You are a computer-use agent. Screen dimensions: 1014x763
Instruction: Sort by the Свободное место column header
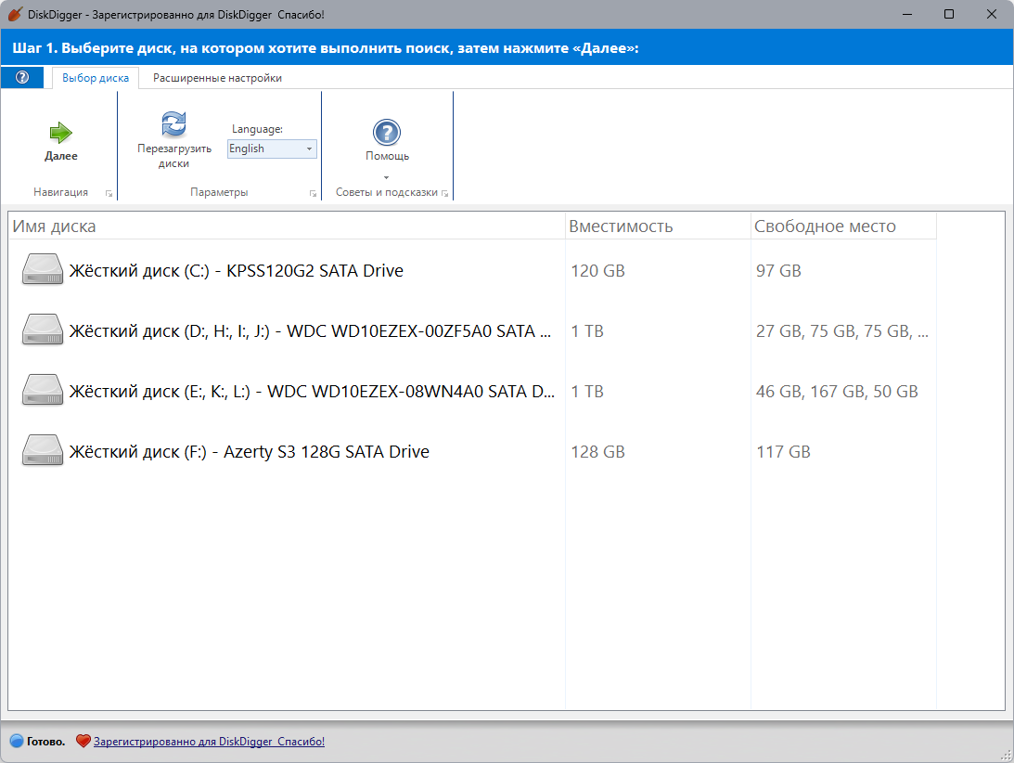click(843, 226)
